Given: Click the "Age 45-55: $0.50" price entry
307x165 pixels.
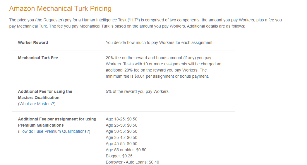Looking at the screenshot, I should (x=121, y=144).
